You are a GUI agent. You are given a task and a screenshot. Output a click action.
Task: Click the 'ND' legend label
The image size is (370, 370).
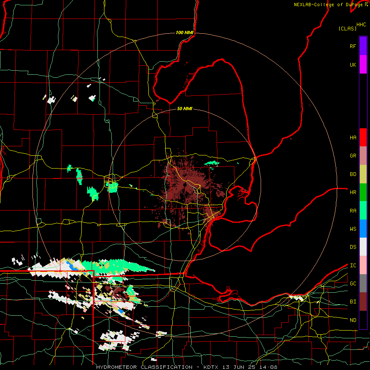pyautogui.click(x=353, y=320)
